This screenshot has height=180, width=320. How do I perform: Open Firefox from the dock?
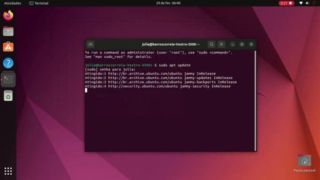coord(8,15)
